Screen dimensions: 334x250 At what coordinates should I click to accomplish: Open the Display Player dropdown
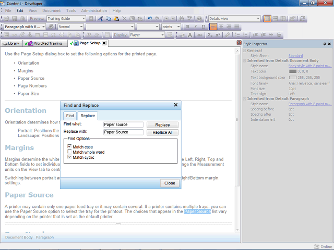click(162, 35)
